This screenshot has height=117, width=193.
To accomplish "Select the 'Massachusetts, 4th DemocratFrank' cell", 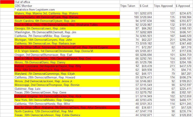I will [67, 17].
